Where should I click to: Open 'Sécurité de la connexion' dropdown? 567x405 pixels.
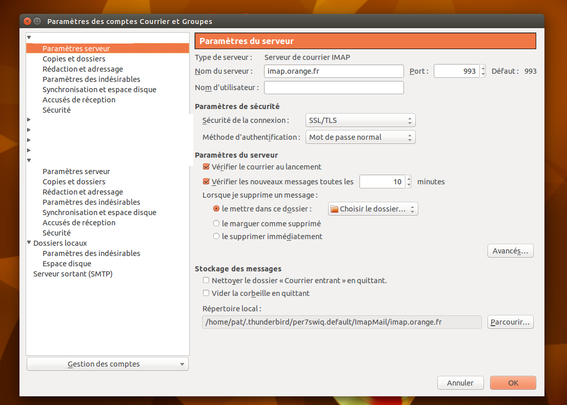pos(360,121)
